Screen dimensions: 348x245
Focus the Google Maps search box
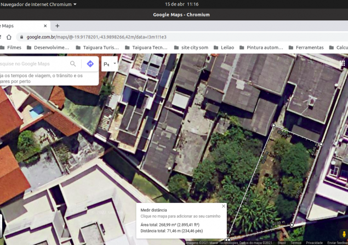(33, 64)
